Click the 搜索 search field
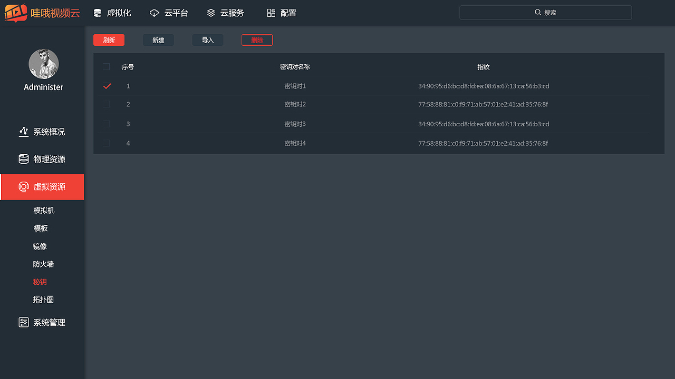Image resolution: width=675 pixels, height=379 pixels. pos(546,13)
